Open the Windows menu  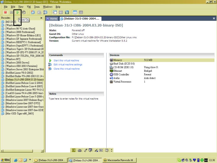[48, 7]
